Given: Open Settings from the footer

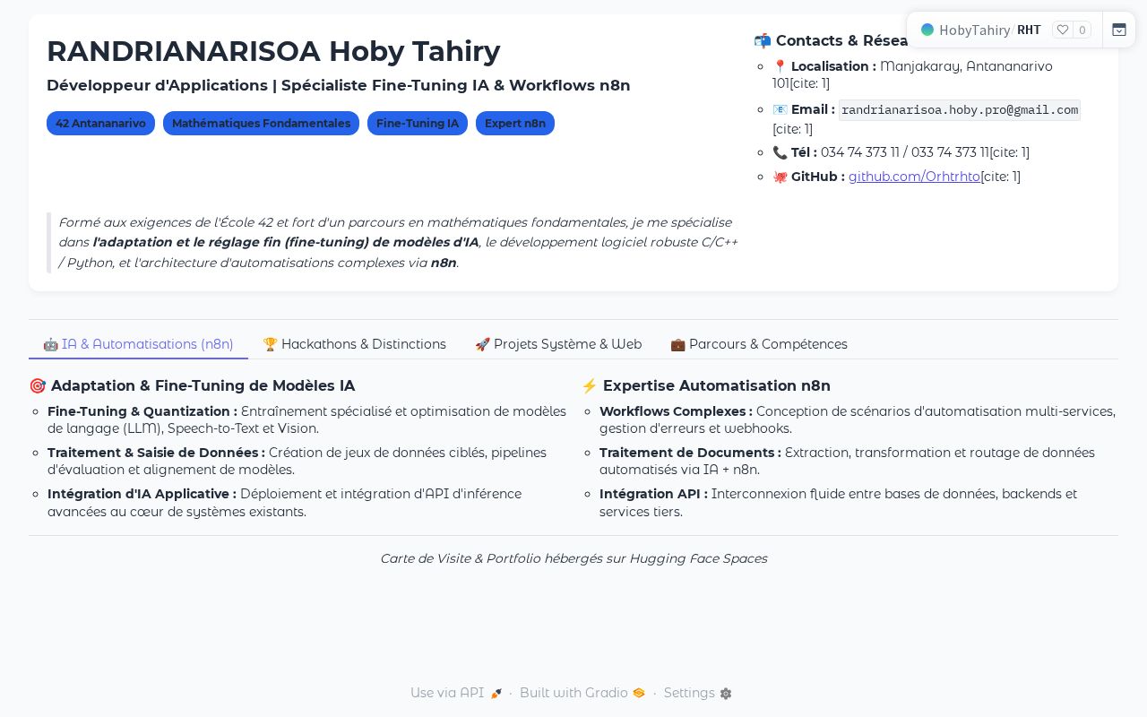Looking at the screenshot, I should tap(697, 693).
